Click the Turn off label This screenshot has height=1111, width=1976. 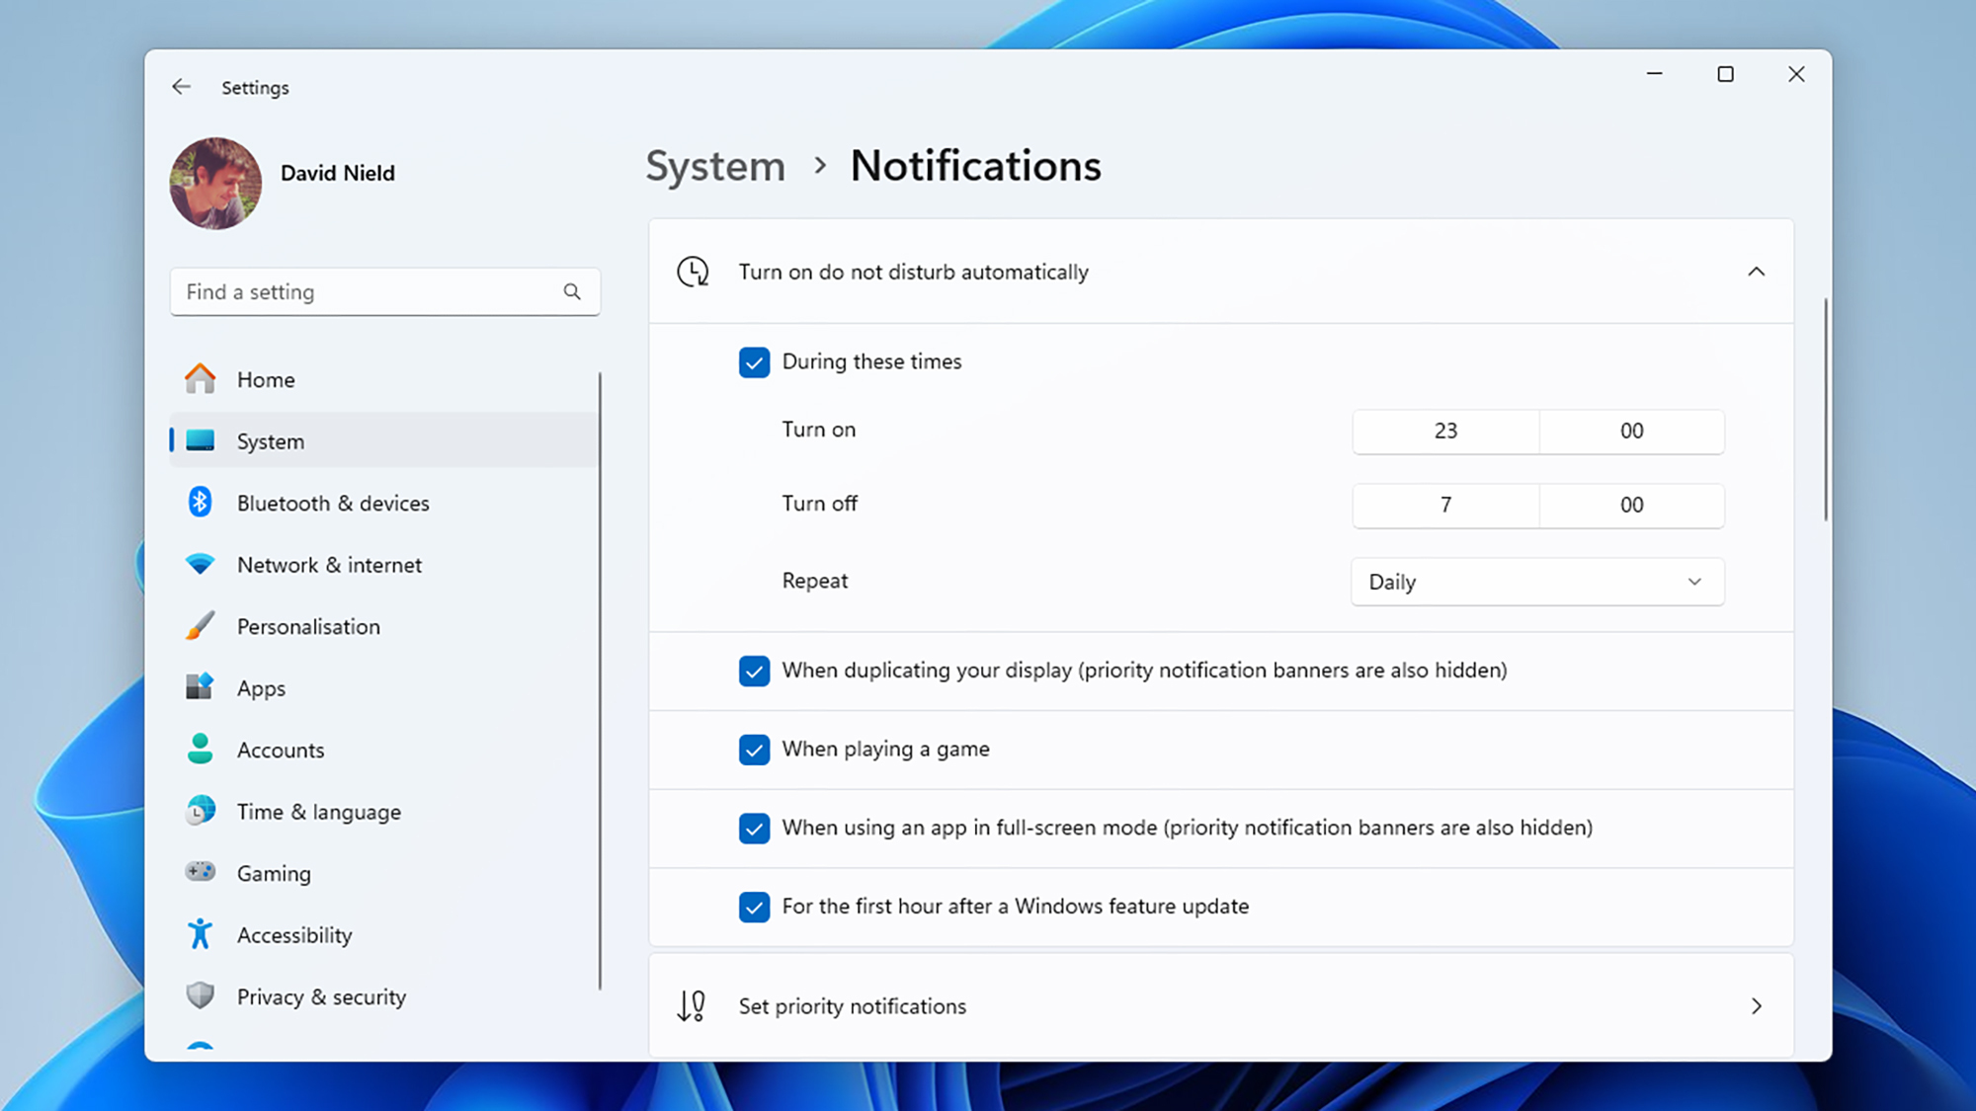(x=820, y=505)
